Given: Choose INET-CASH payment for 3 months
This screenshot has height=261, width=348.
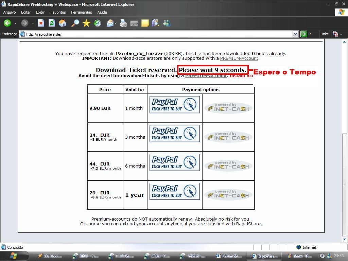Looking at the screenshot, I should point(228,137).
